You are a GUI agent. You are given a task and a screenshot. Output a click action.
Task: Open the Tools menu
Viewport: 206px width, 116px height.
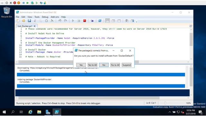tap(37, 17)
